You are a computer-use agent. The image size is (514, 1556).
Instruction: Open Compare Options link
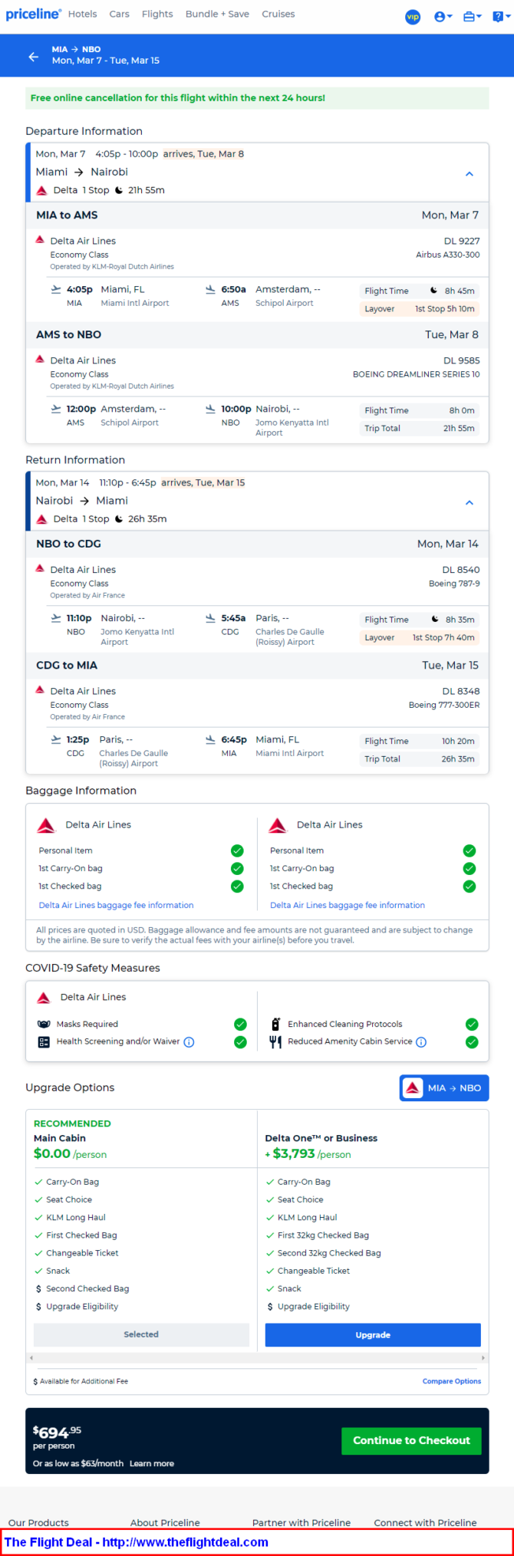tap(452, 1380)
